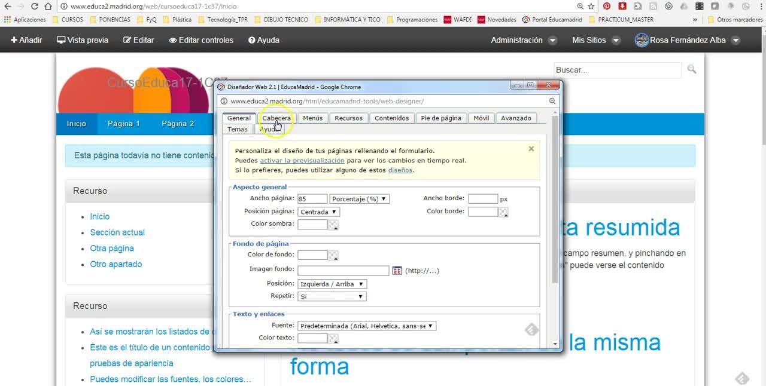Viewport: 766px width, 386px height.
Task: Open the Posición página Centrada dropdown
Action: click(318, 212)
